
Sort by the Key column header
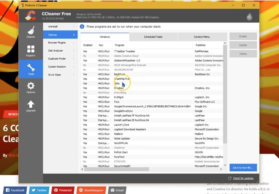pos(104,45)
